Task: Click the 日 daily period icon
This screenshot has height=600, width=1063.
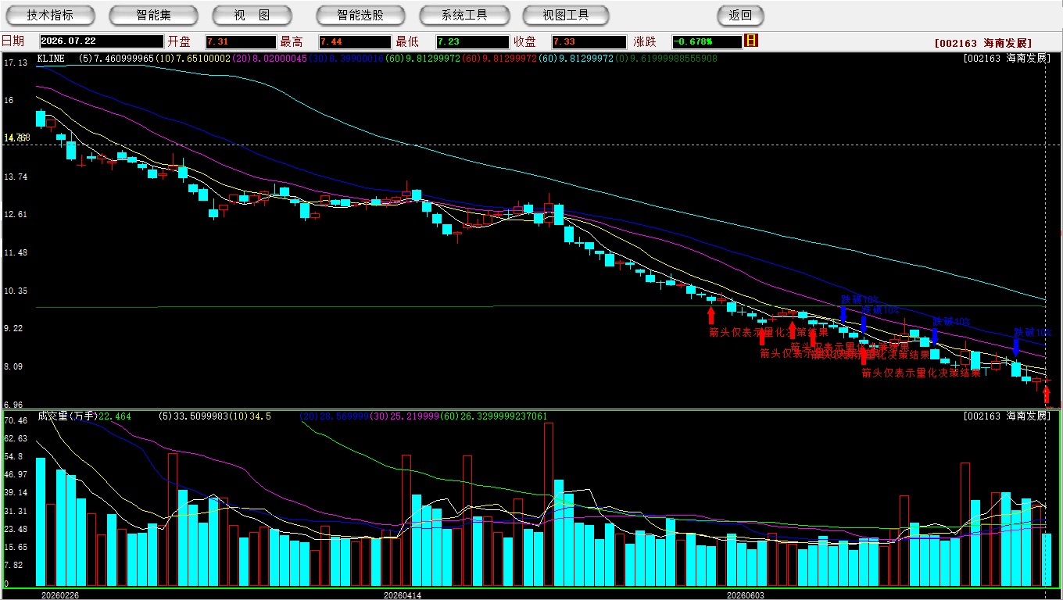Action: (x=752, y=41)
